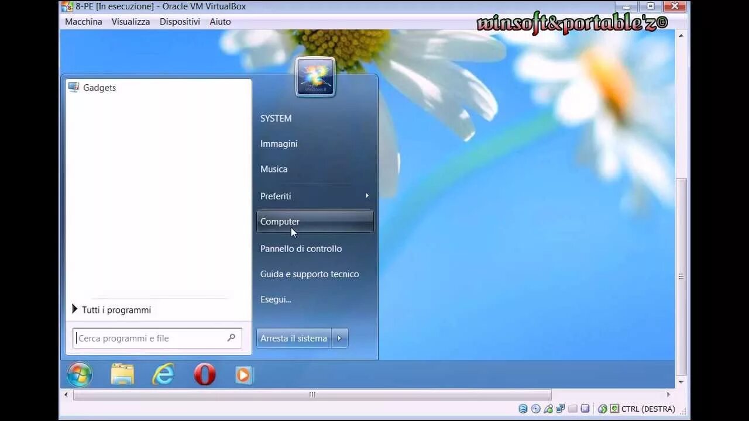Click the horizontal scrollbar thumb
This screenshot has width=749, height=421.
click(x=312, y=395)
